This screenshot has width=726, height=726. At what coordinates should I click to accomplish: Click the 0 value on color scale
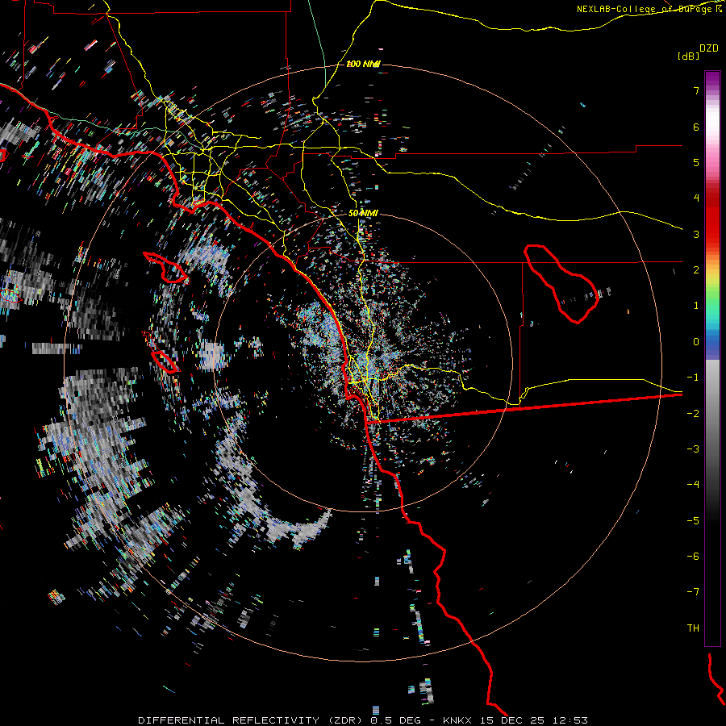696,342
